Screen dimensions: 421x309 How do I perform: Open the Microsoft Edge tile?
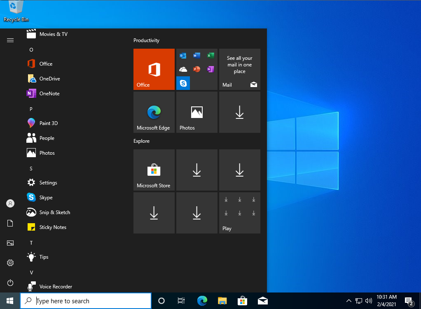[x=154, y=112]
